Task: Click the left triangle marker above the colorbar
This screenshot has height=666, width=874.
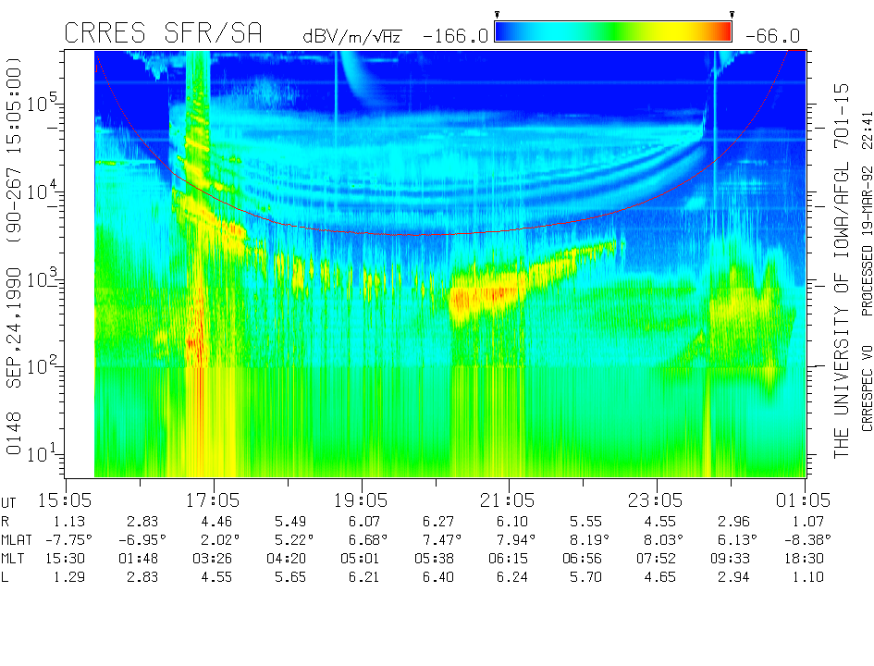Action: [498, 14]
